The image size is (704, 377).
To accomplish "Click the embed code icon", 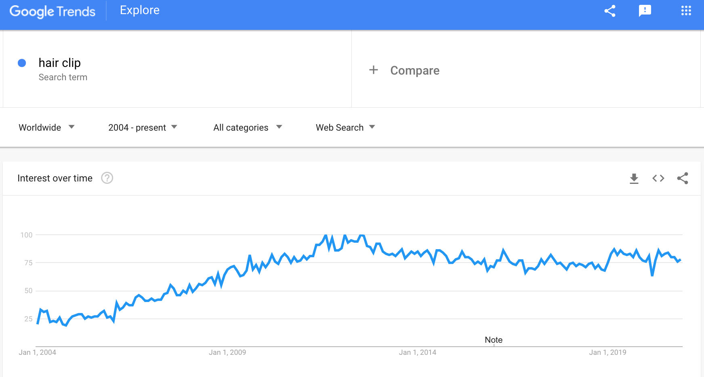I will [658, 178].
